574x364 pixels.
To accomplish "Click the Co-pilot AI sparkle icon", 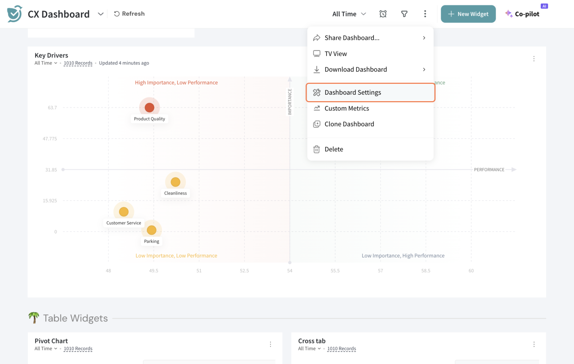I will [x=509, y=14].
